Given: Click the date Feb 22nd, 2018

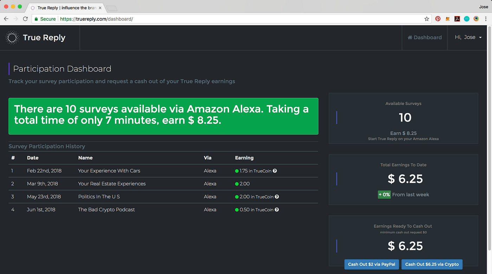Looking at the screenshot, I should point(44,171).
